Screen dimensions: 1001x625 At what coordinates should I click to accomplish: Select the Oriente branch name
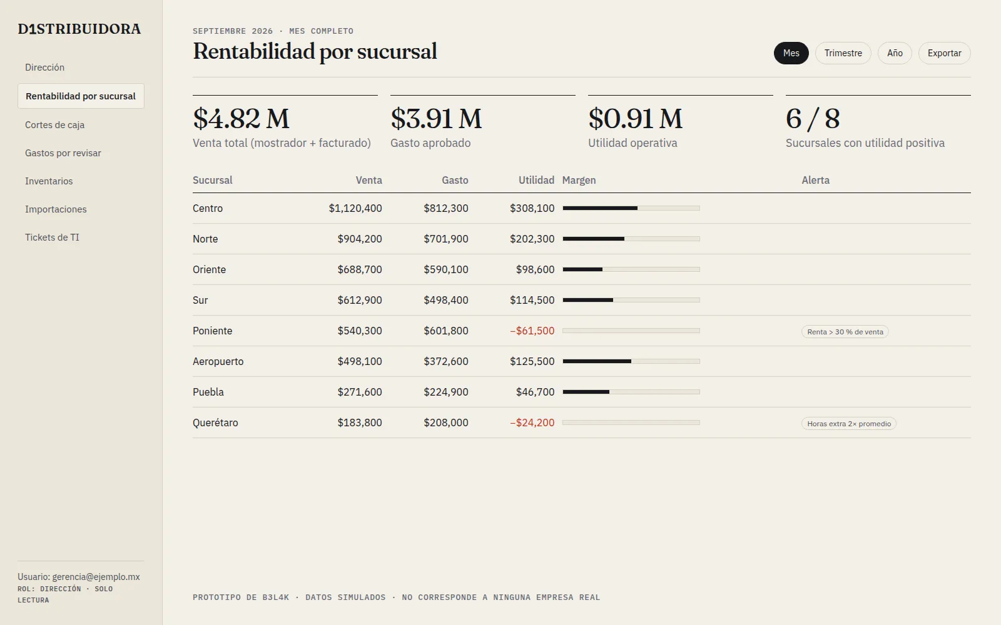tap(210, 269)
